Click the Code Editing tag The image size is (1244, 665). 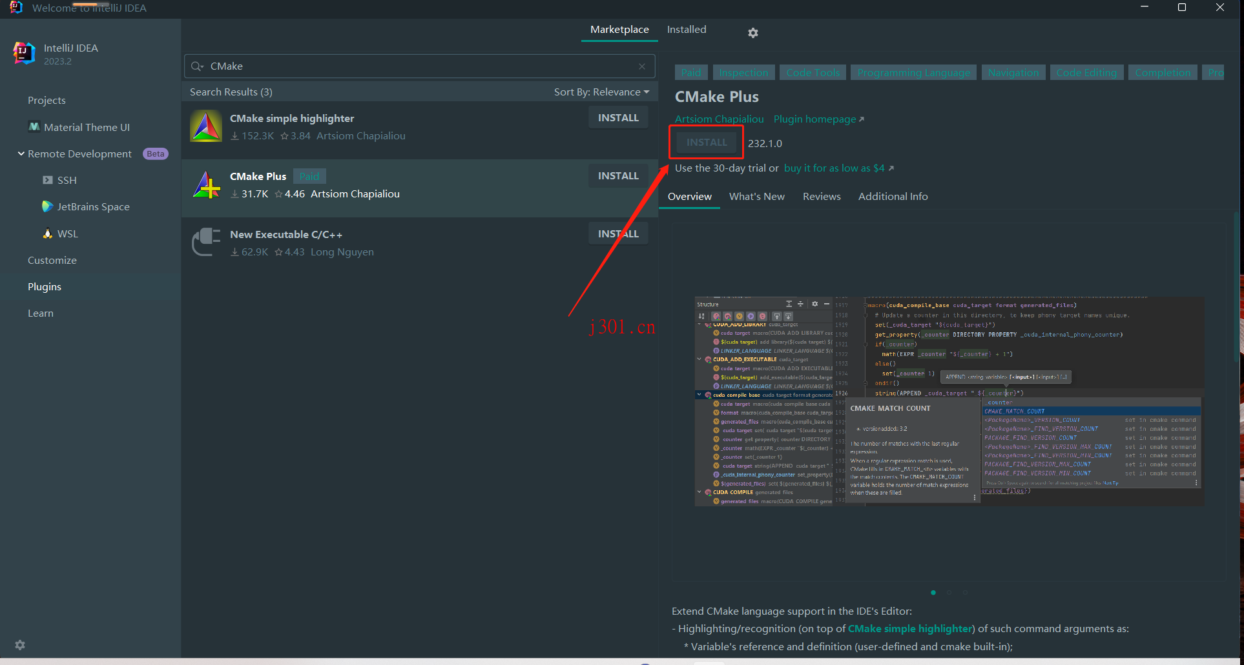[1086, 72]
